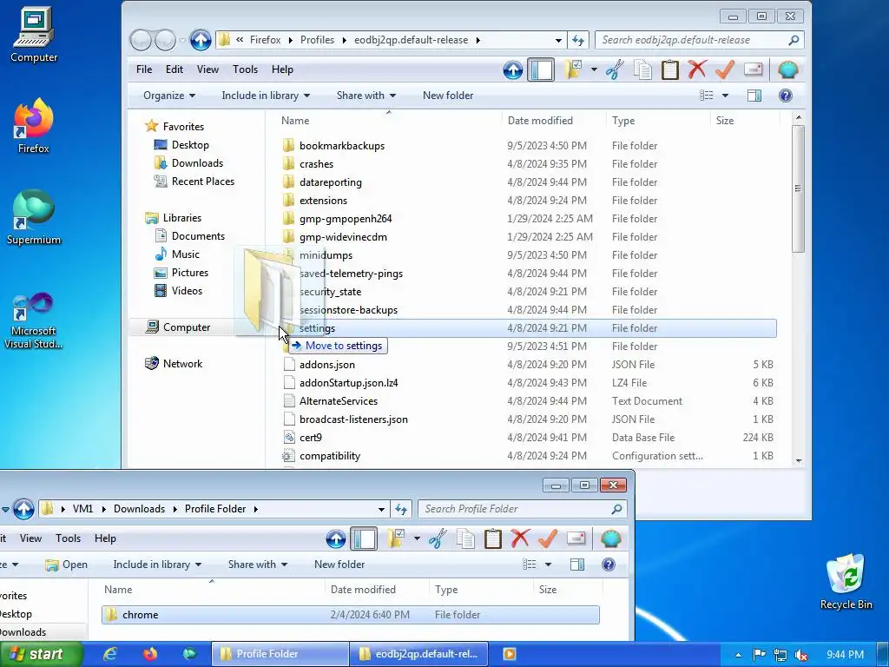Click the Up arrow icon in top window toolbar
Screen dimensions: 889x667
(512, 69)
